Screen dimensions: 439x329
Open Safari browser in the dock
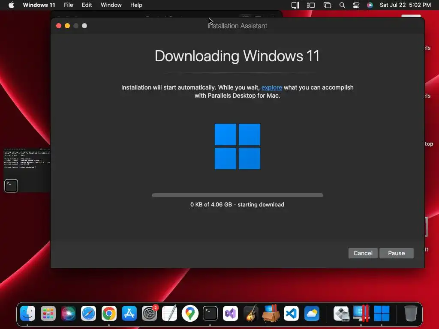(x=88, y=313)
